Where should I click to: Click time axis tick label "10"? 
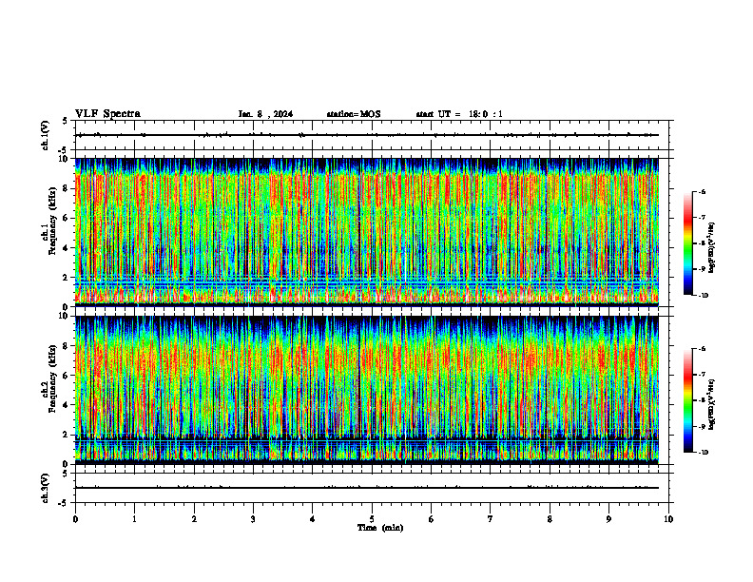tap(668, 519)
